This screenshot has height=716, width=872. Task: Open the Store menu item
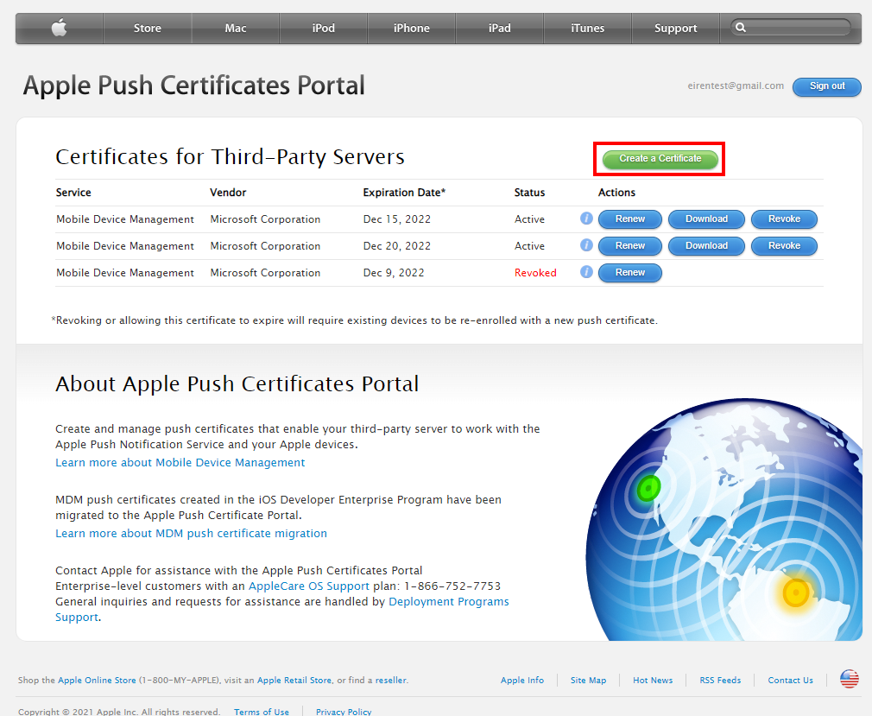[x=148, y=28]
